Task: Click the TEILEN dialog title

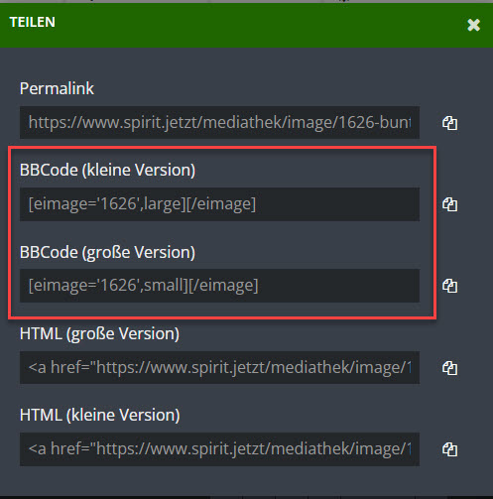Action: click(x=33, y=22)
